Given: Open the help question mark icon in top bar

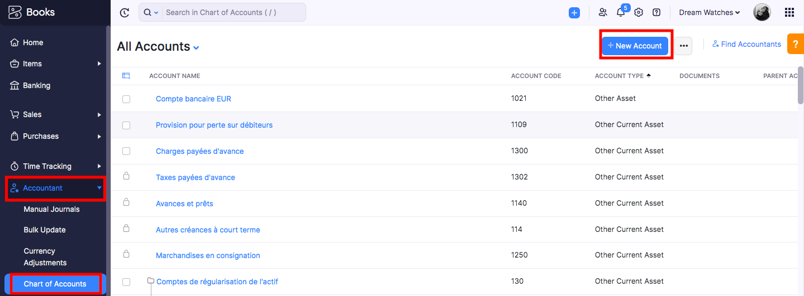Looking at the screenshot, I should pyautogui.click(x=656, y=12).
